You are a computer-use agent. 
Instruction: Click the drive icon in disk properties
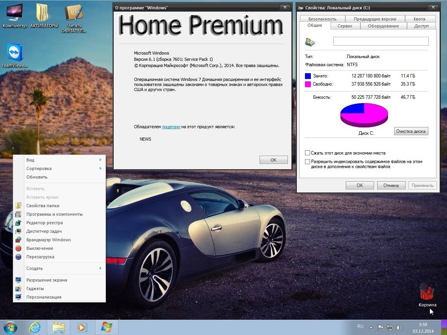pyautogui.click(x=310, y=42)
